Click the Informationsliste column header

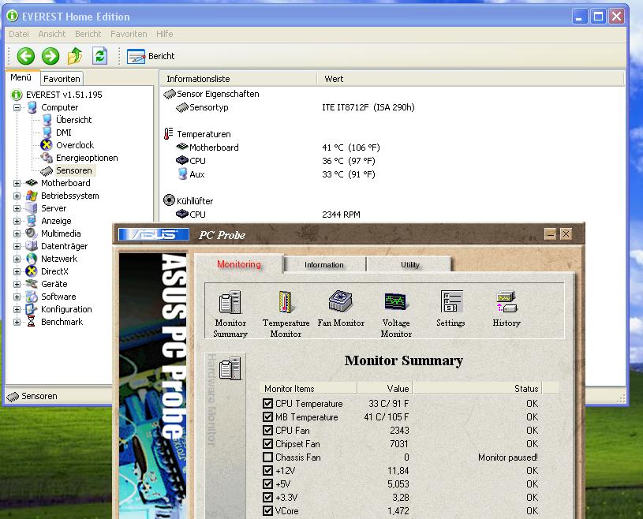tap(238, 79)
